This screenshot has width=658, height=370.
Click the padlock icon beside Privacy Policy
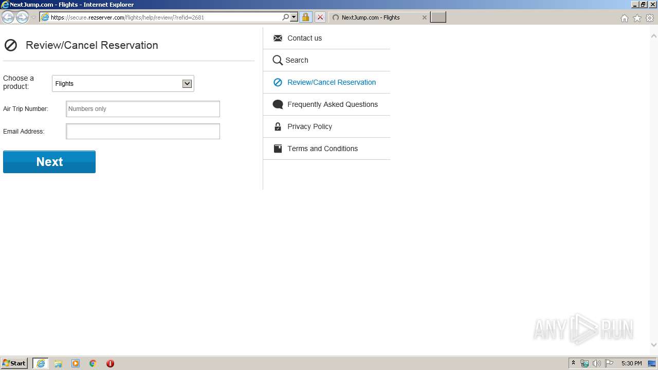click(278, 126)
